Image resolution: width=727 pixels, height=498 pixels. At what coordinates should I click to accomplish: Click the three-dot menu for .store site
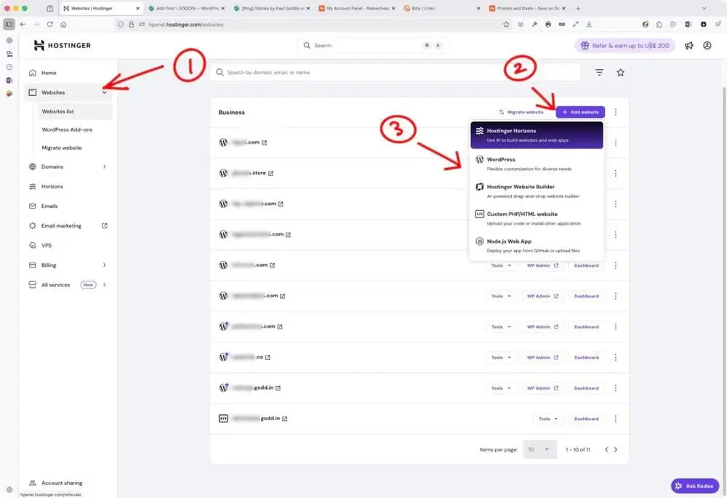pyautogui.click(x=615, y=173)
